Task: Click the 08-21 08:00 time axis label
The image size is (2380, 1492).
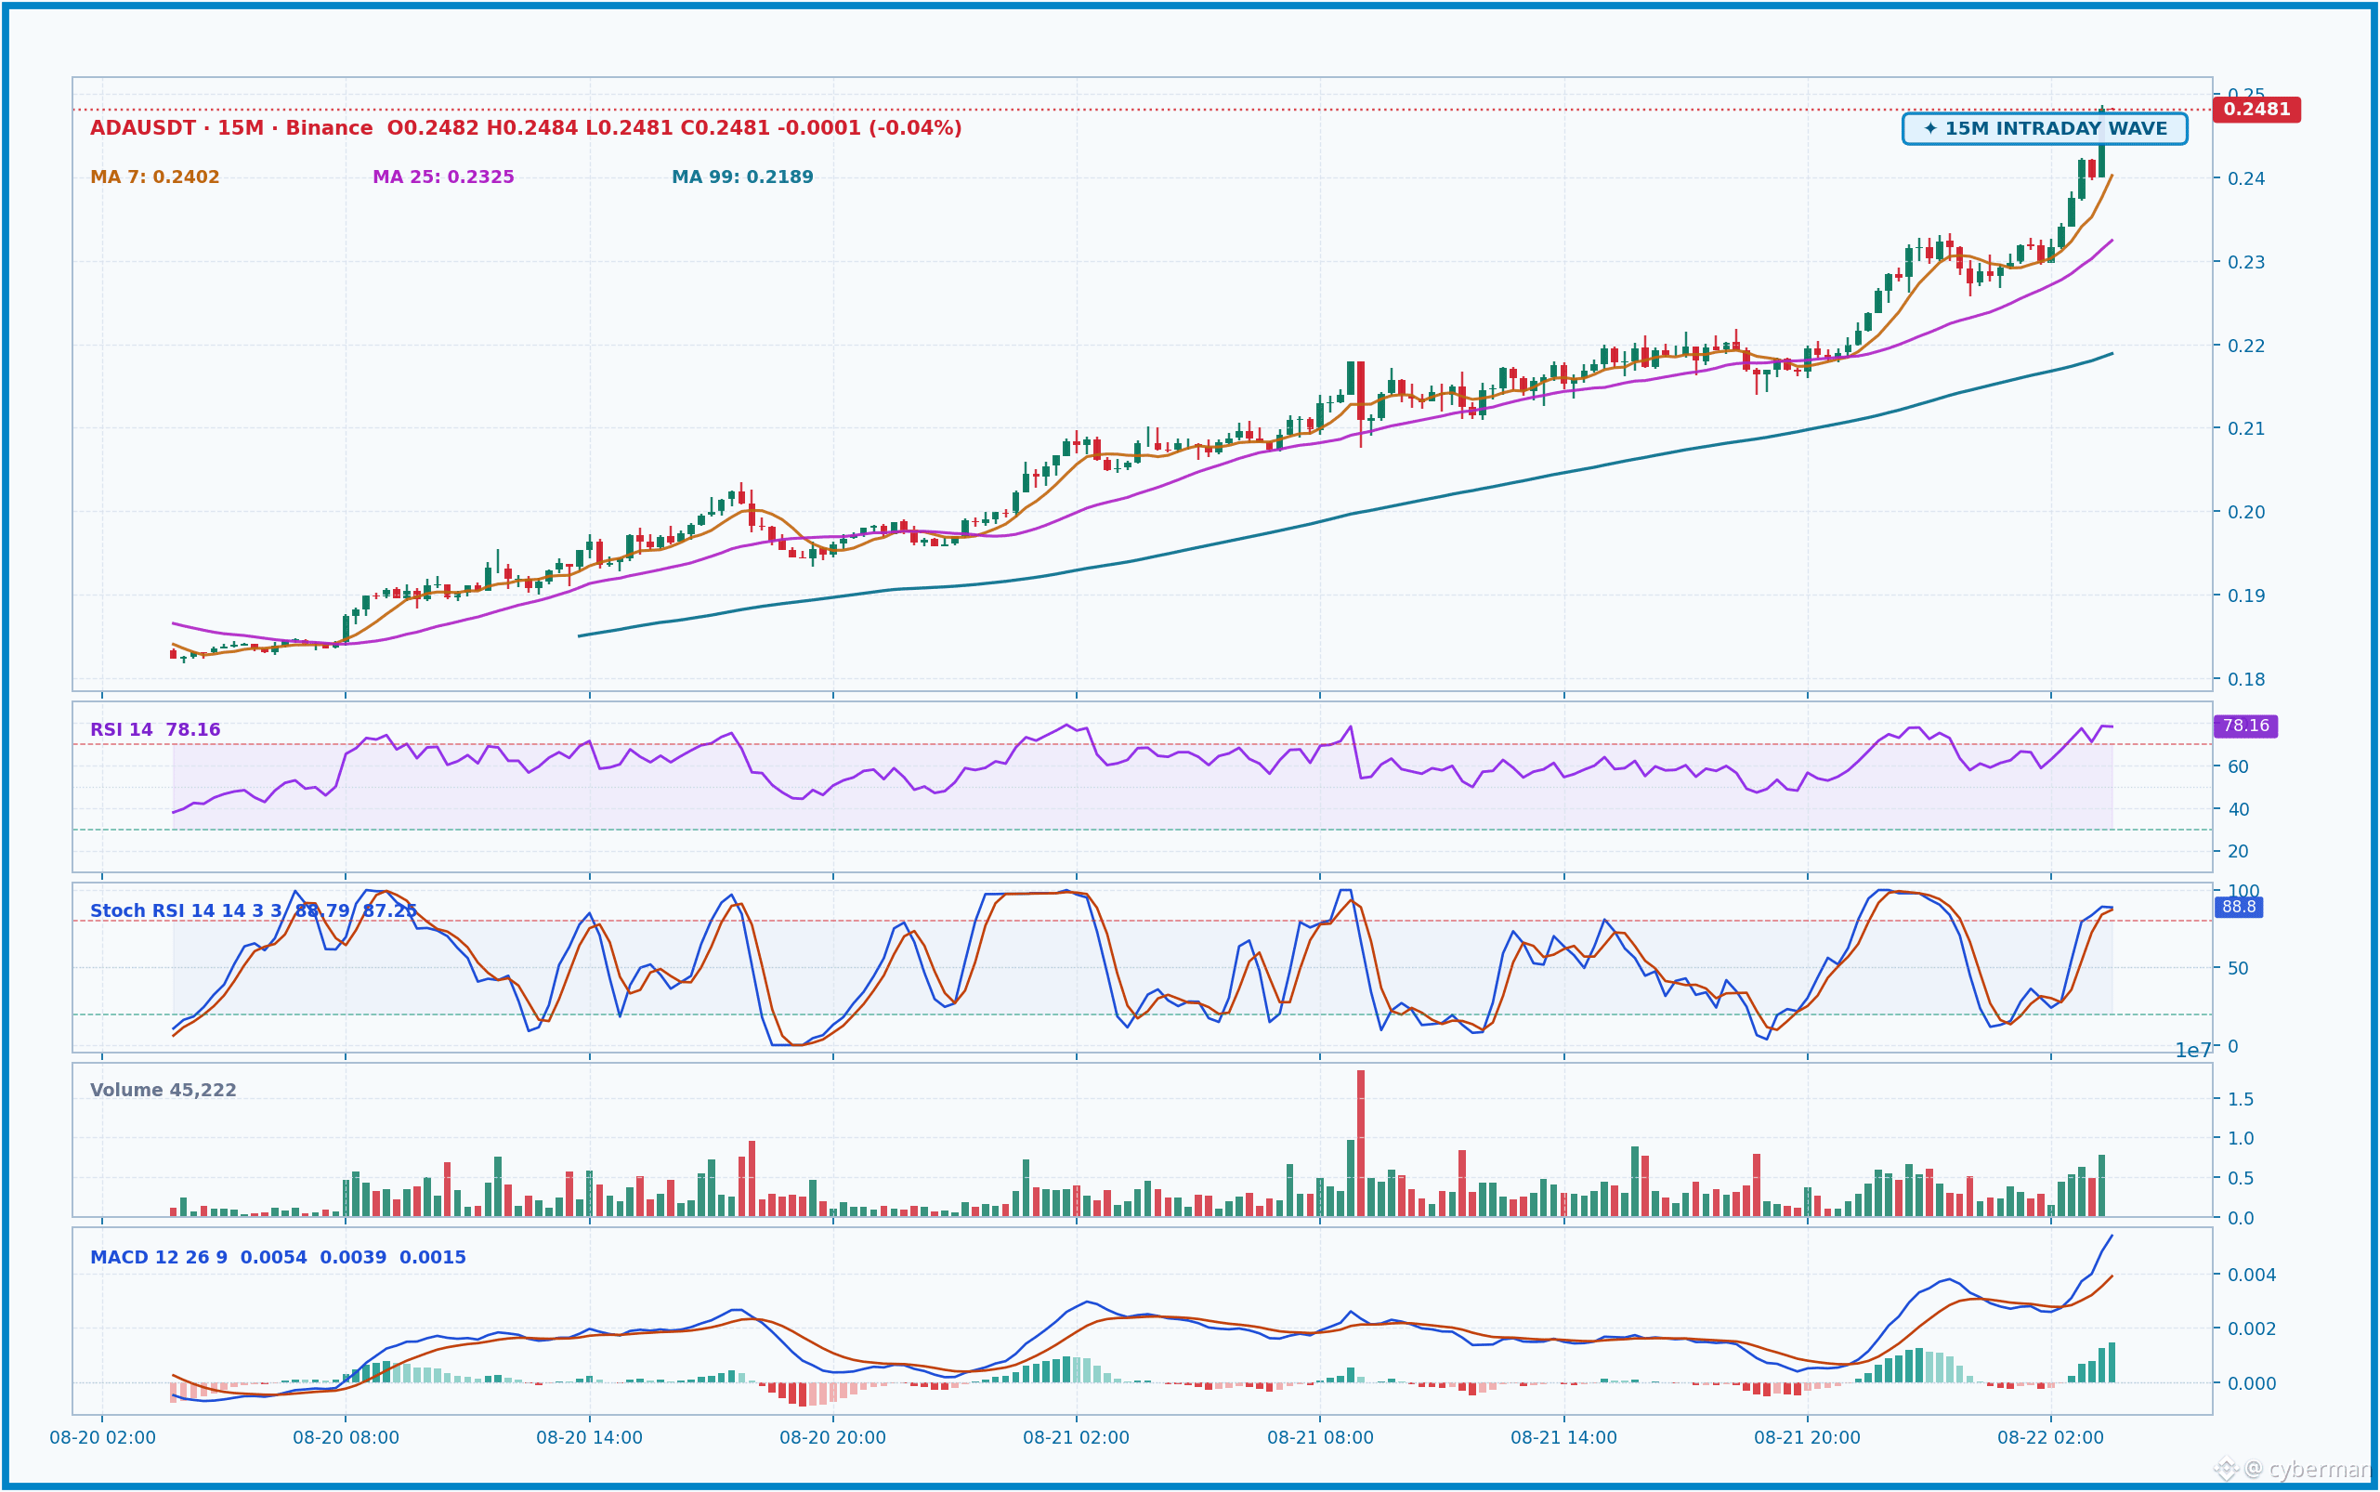Action: 1320,1438
